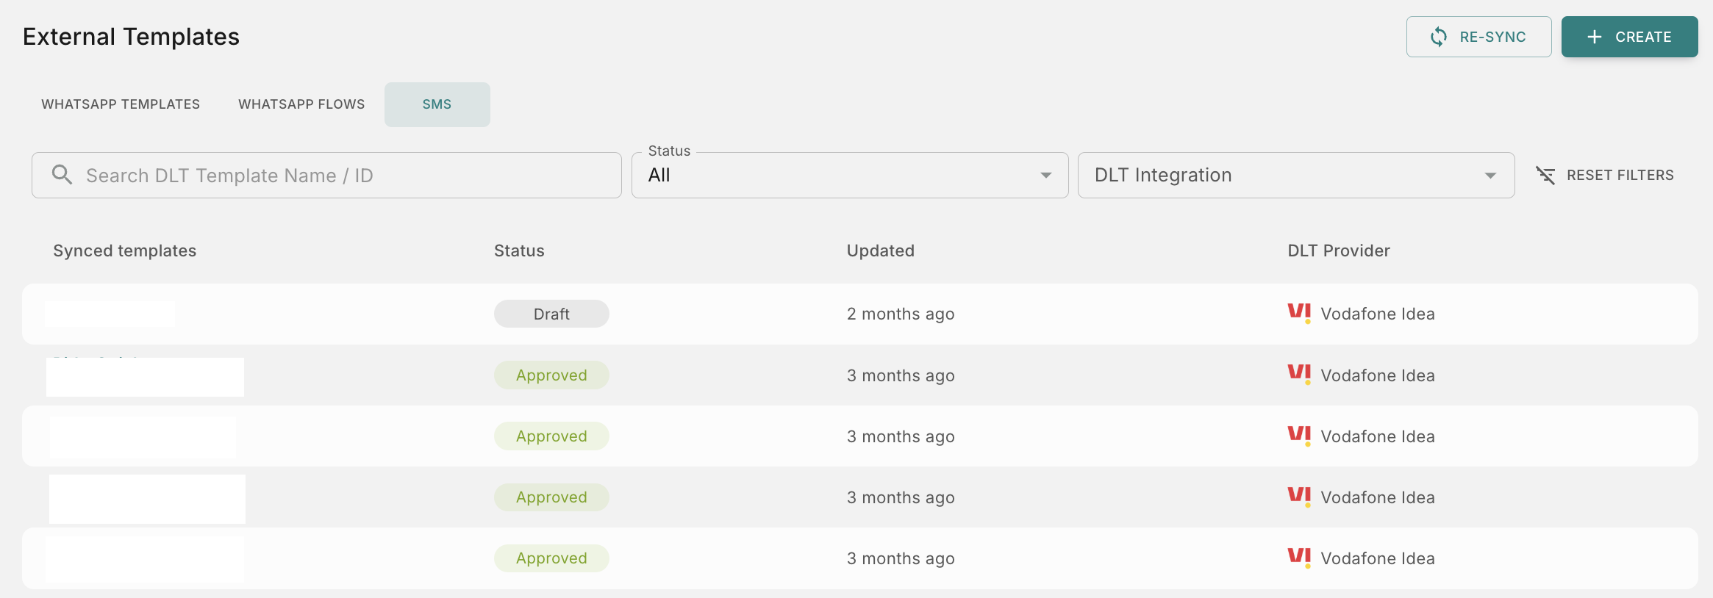The width and height of the screenshot is (1713, 598).
Task: Switch to the WHATSAPP TEMPLATES tab
Action: pyautogui.click(x=121, y=104)
